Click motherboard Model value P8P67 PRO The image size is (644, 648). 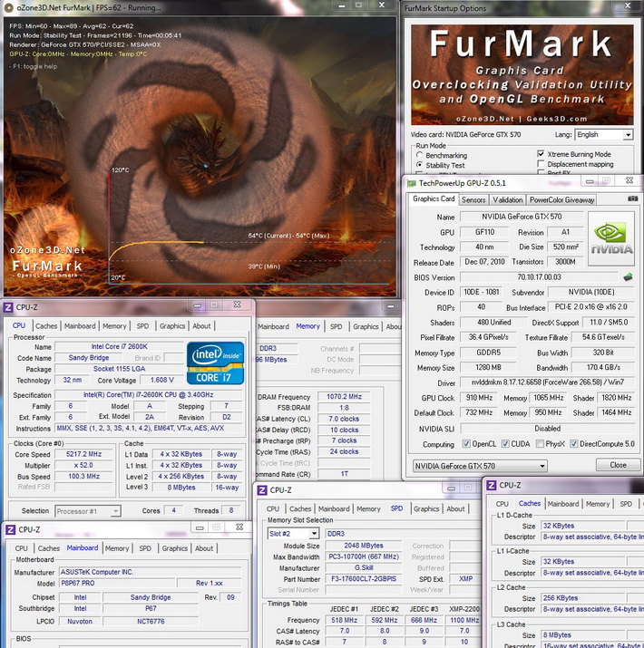pos(117,583)
